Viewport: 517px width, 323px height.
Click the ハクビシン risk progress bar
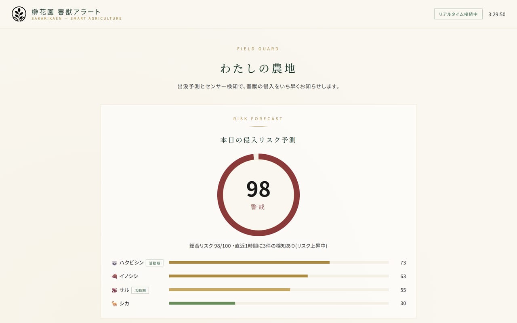tap(279, 262)
